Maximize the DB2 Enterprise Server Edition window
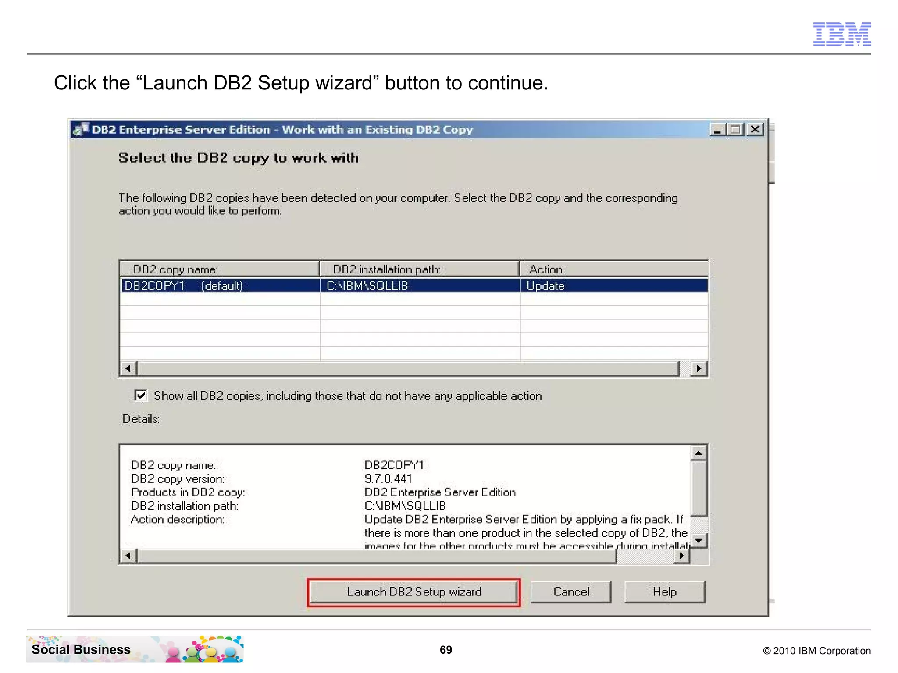This screenshot has height=673, width=898. tap(736, 130)
